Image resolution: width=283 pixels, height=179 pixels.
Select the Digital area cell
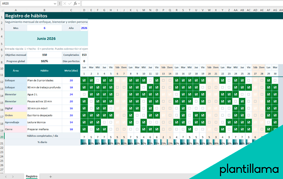[x=16, y=108]
